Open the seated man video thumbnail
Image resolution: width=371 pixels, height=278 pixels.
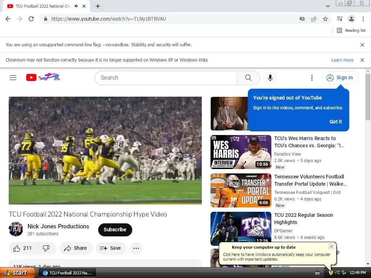(229, 113)
